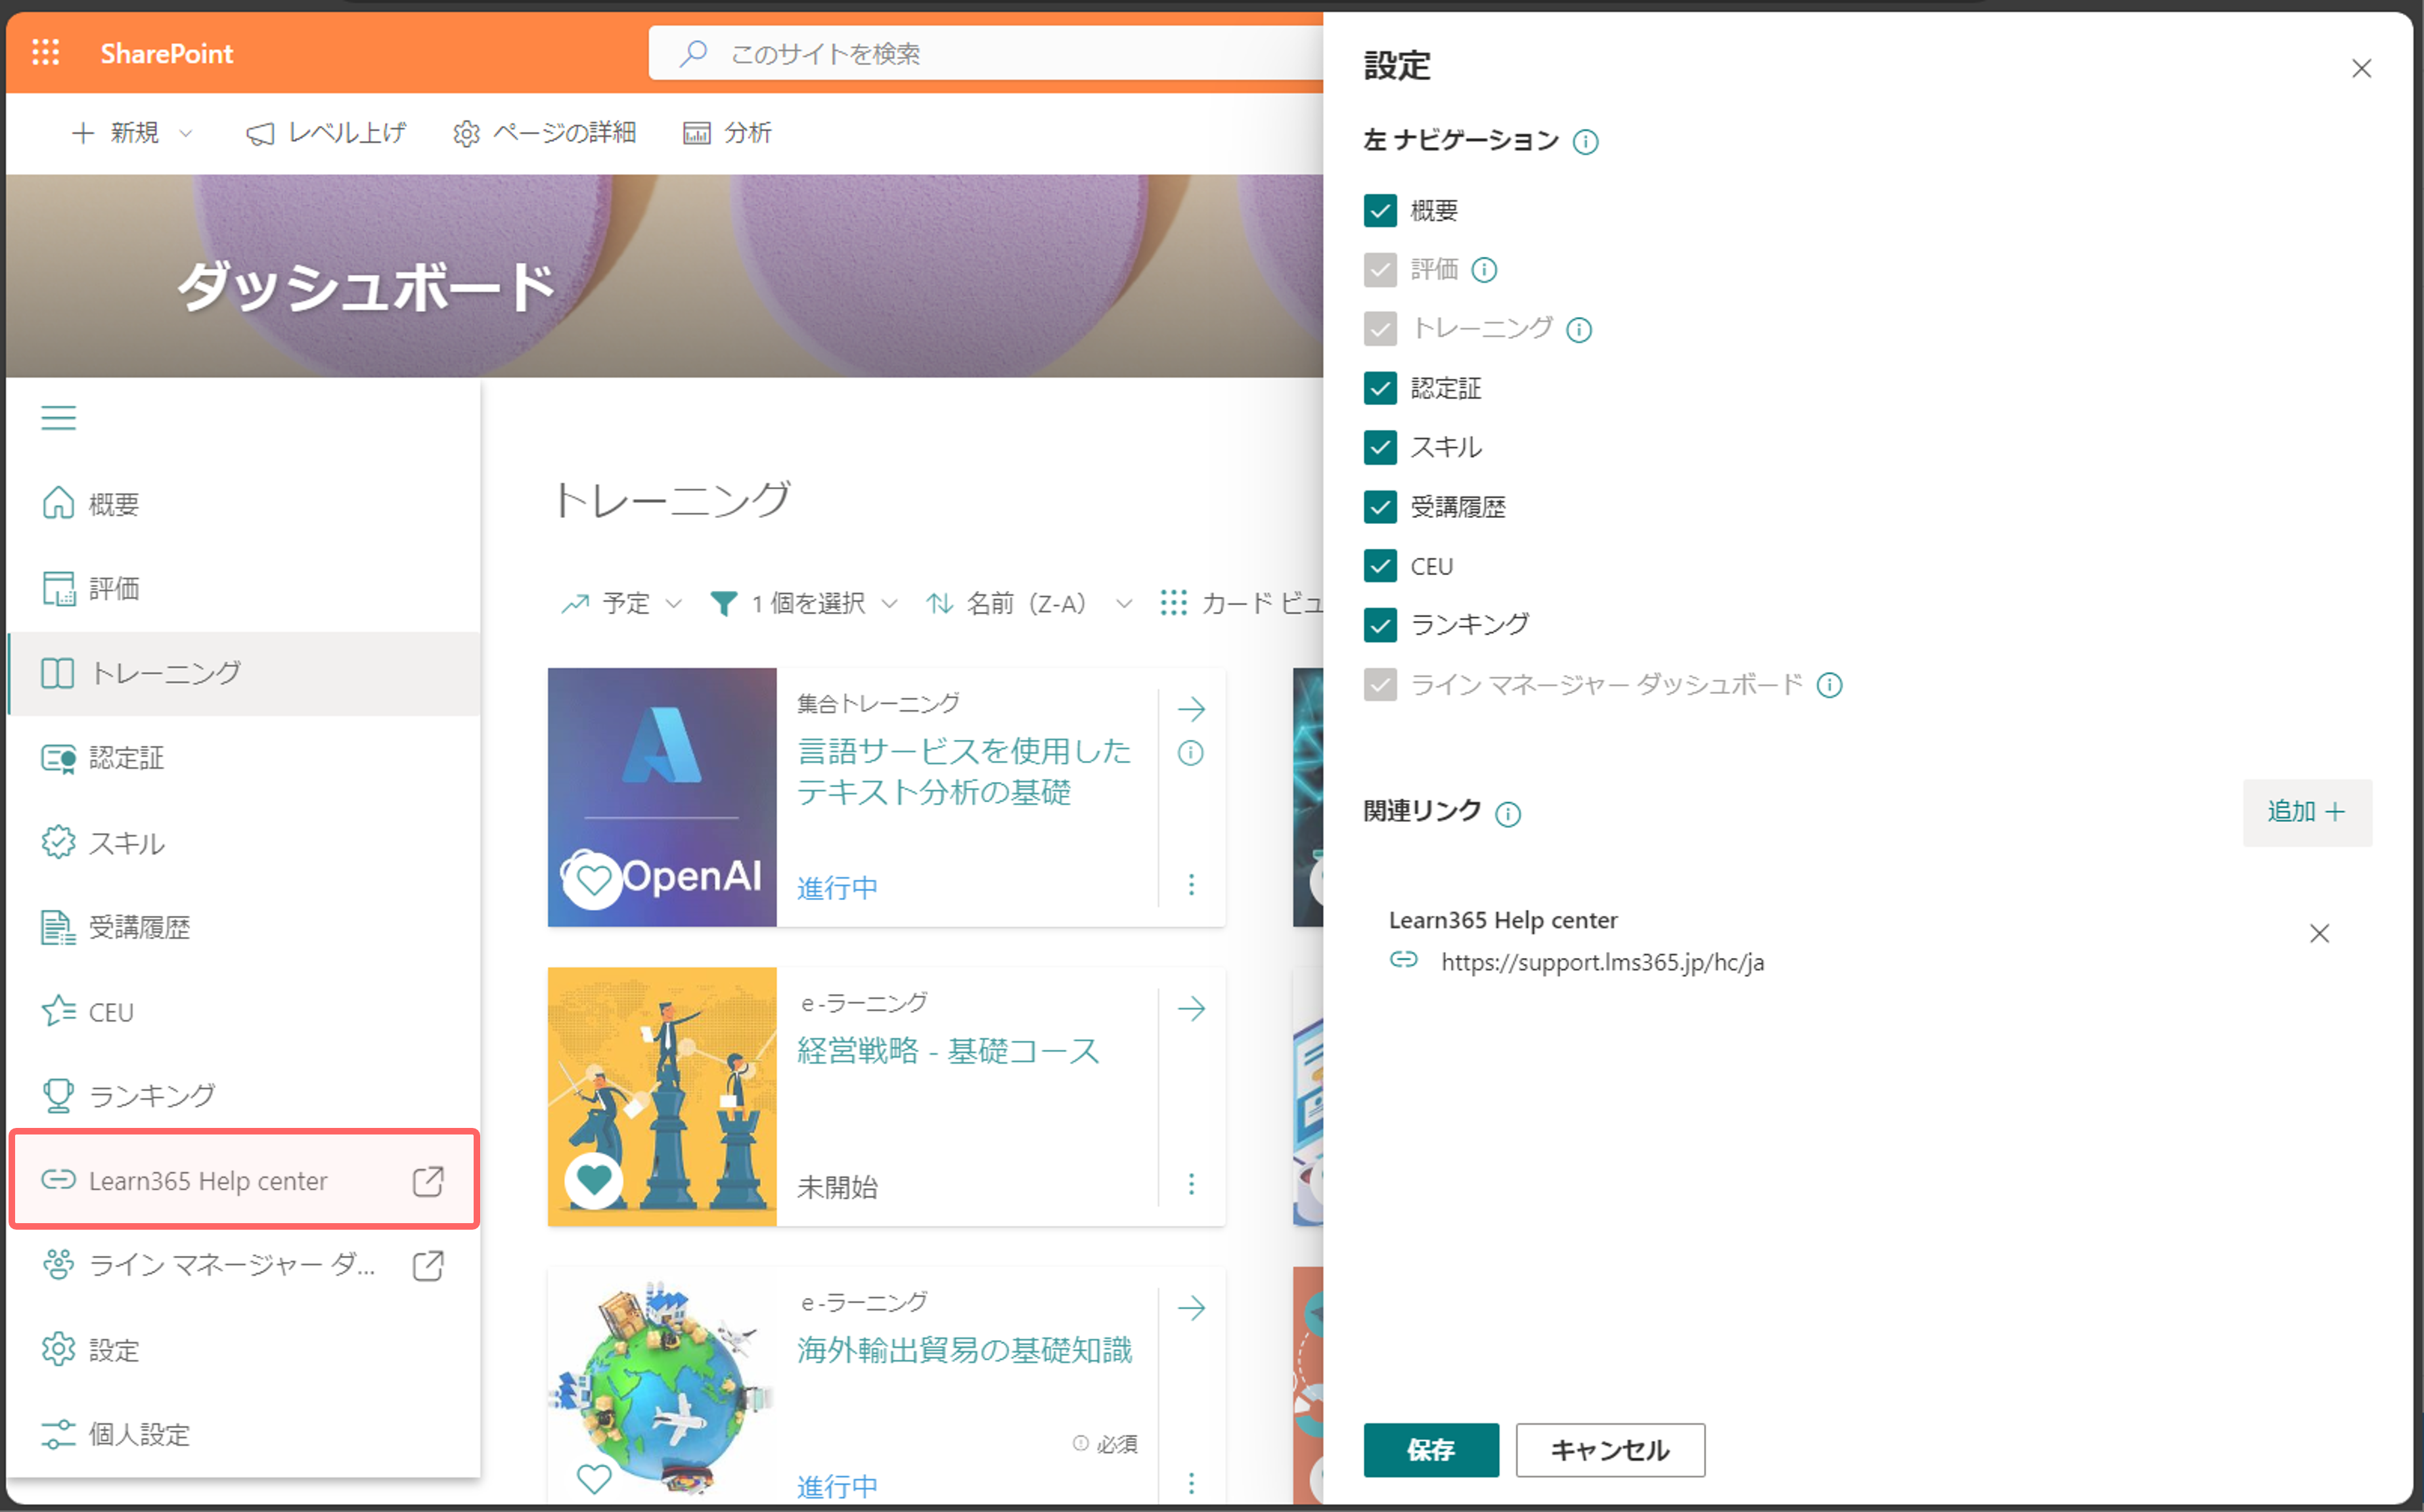Click the arrow on 言語サービス course card
Image resolution: width=2424 pixels, height=1512 pixels.
pyautogui.click(x=1190, y=709)
